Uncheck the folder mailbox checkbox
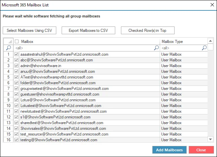The image size is (217, 157). 16,83
